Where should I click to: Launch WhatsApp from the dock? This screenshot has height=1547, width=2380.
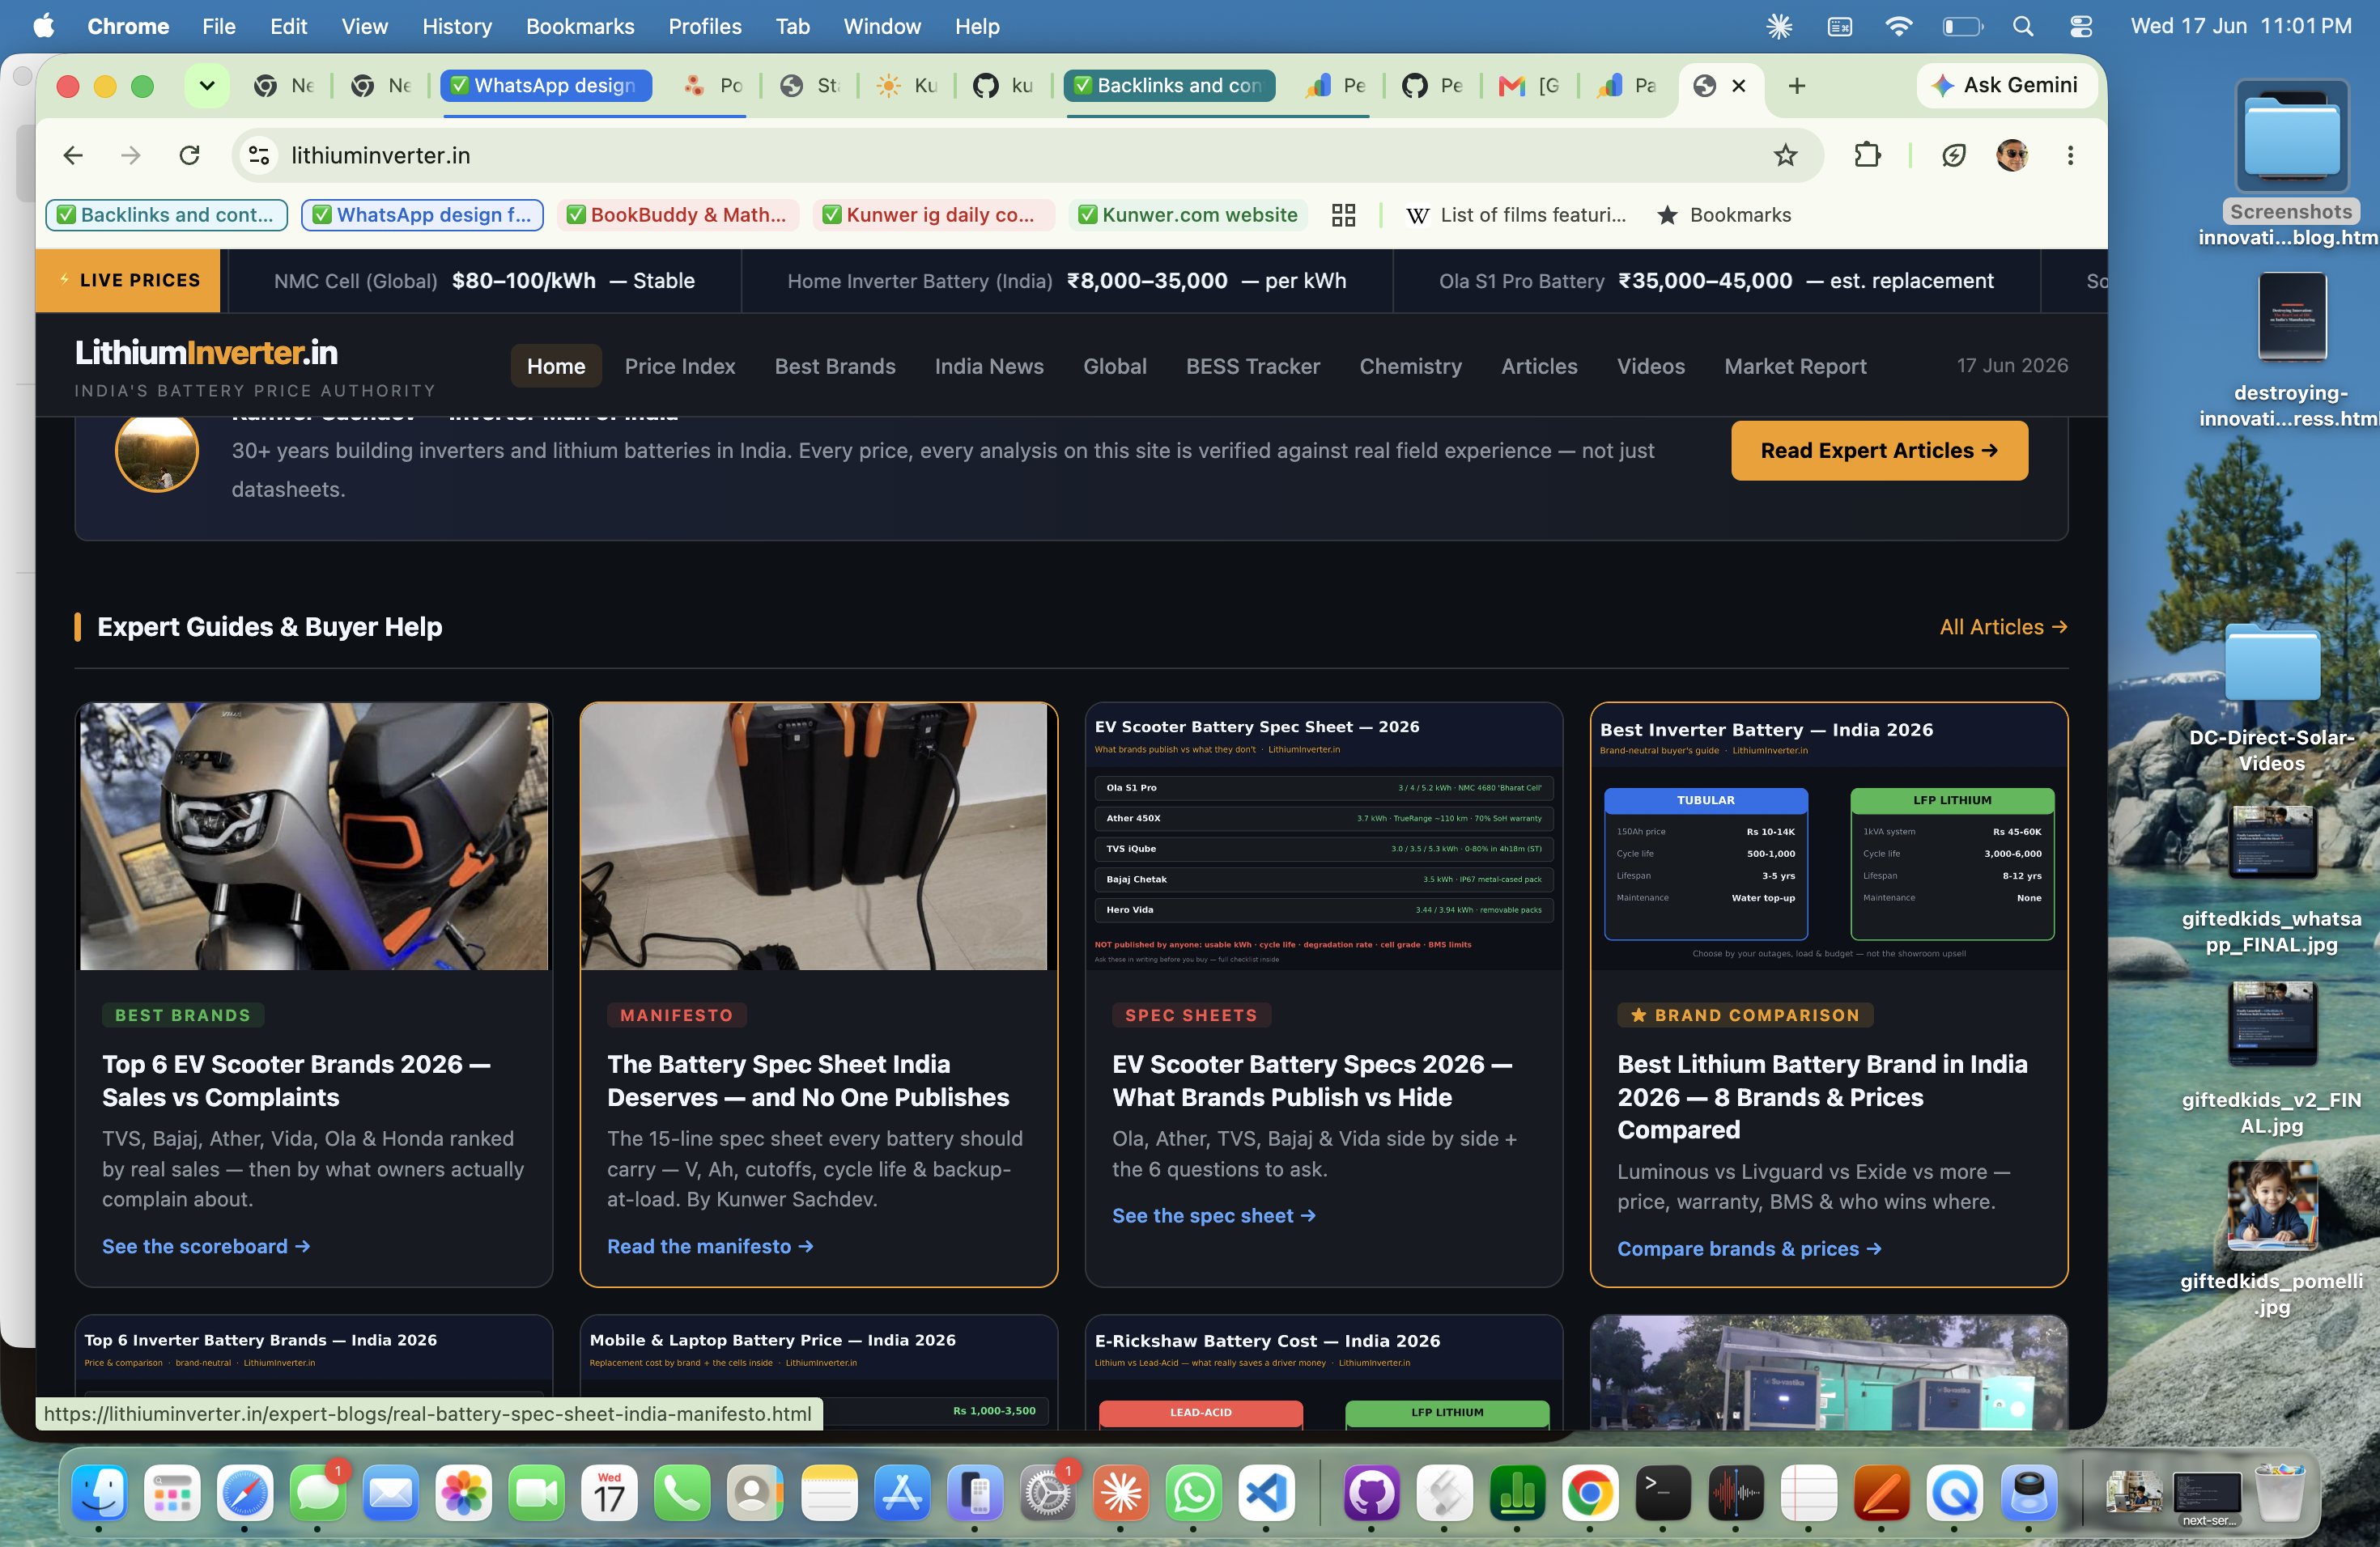[1193, 1493]
